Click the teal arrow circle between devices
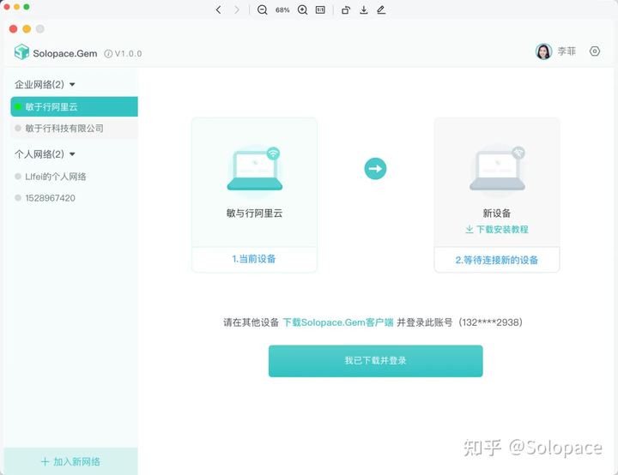The image size is (618, 475). click(x=375, y=169)
